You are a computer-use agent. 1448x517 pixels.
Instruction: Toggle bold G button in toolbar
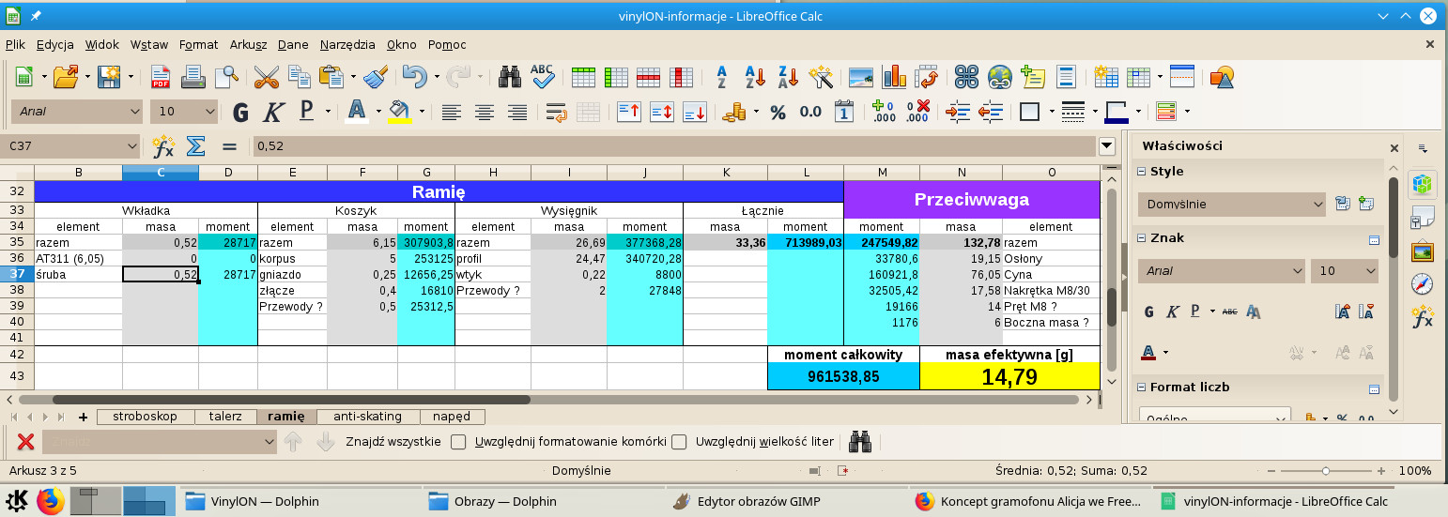tap(240, 113)
